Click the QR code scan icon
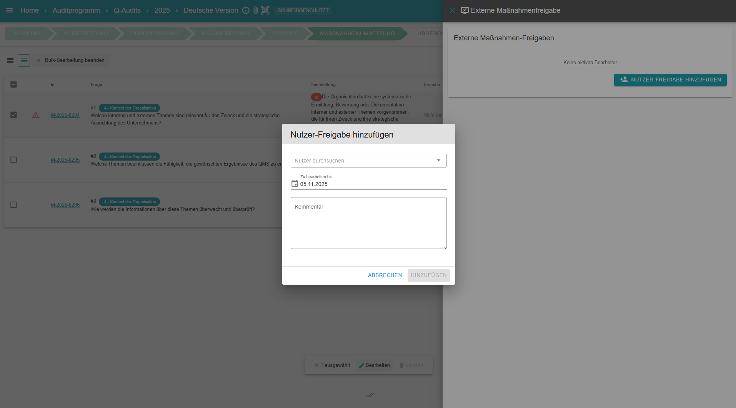This screenshot has height=408, width=736. (265, 10)
